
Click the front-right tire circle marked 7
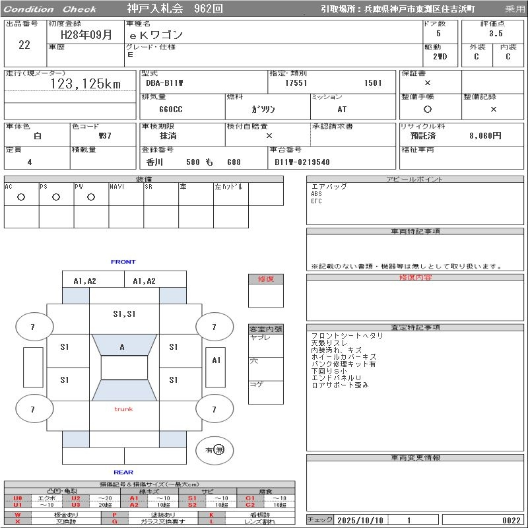214,327
